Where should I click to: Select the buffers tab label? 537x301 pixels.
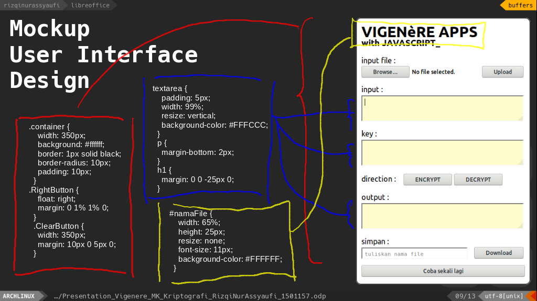point(520,5)
